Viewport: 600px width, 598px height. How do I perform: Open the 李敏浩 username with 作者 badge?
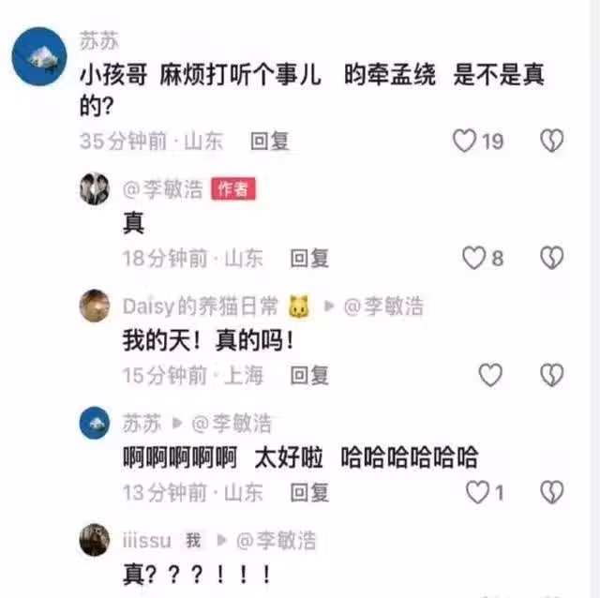[x=162, y=189]
